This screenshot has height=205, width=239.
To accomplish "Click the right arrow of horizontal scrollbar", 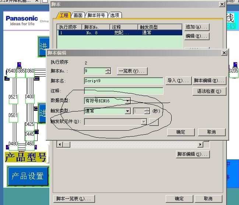I will pyautogui.click(x=201, y=145).
